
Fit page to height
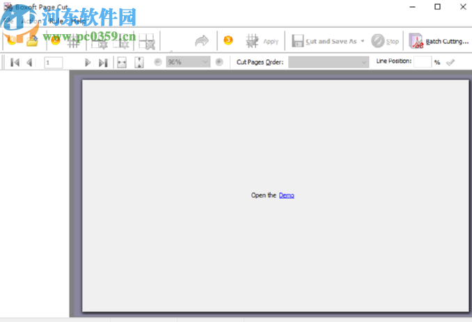coord(139,63)
